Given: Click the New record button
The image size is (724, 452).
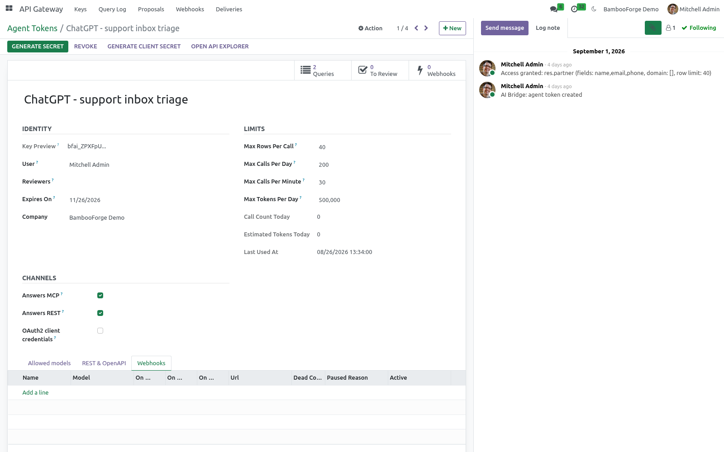Looking at the screenshot, I should 452,28.
